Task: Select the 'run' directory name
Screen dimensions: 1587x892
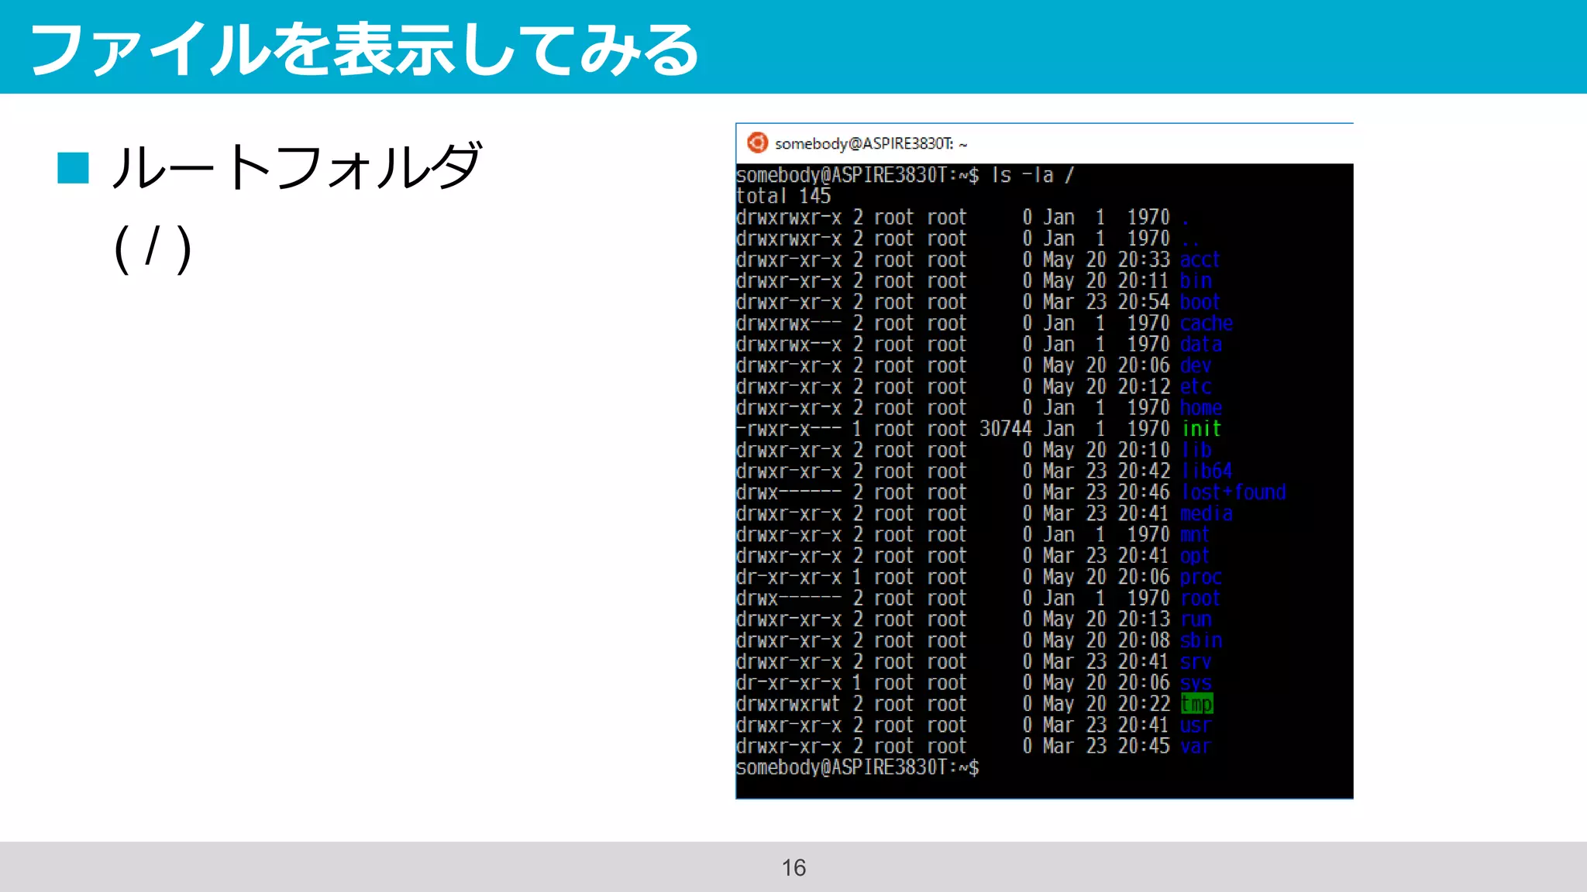Action: pos(1196,619)
